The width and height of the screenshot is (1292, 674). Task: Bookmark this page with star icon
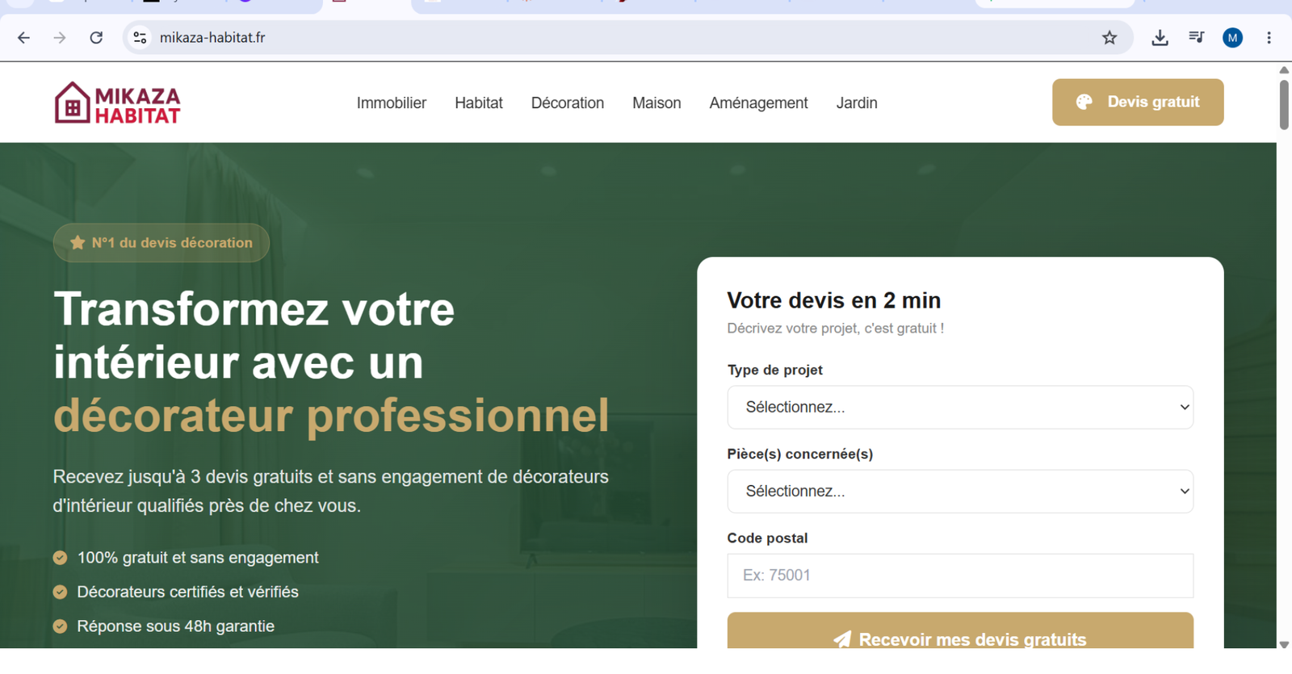pyautogui.click(x=1110, y=38)
